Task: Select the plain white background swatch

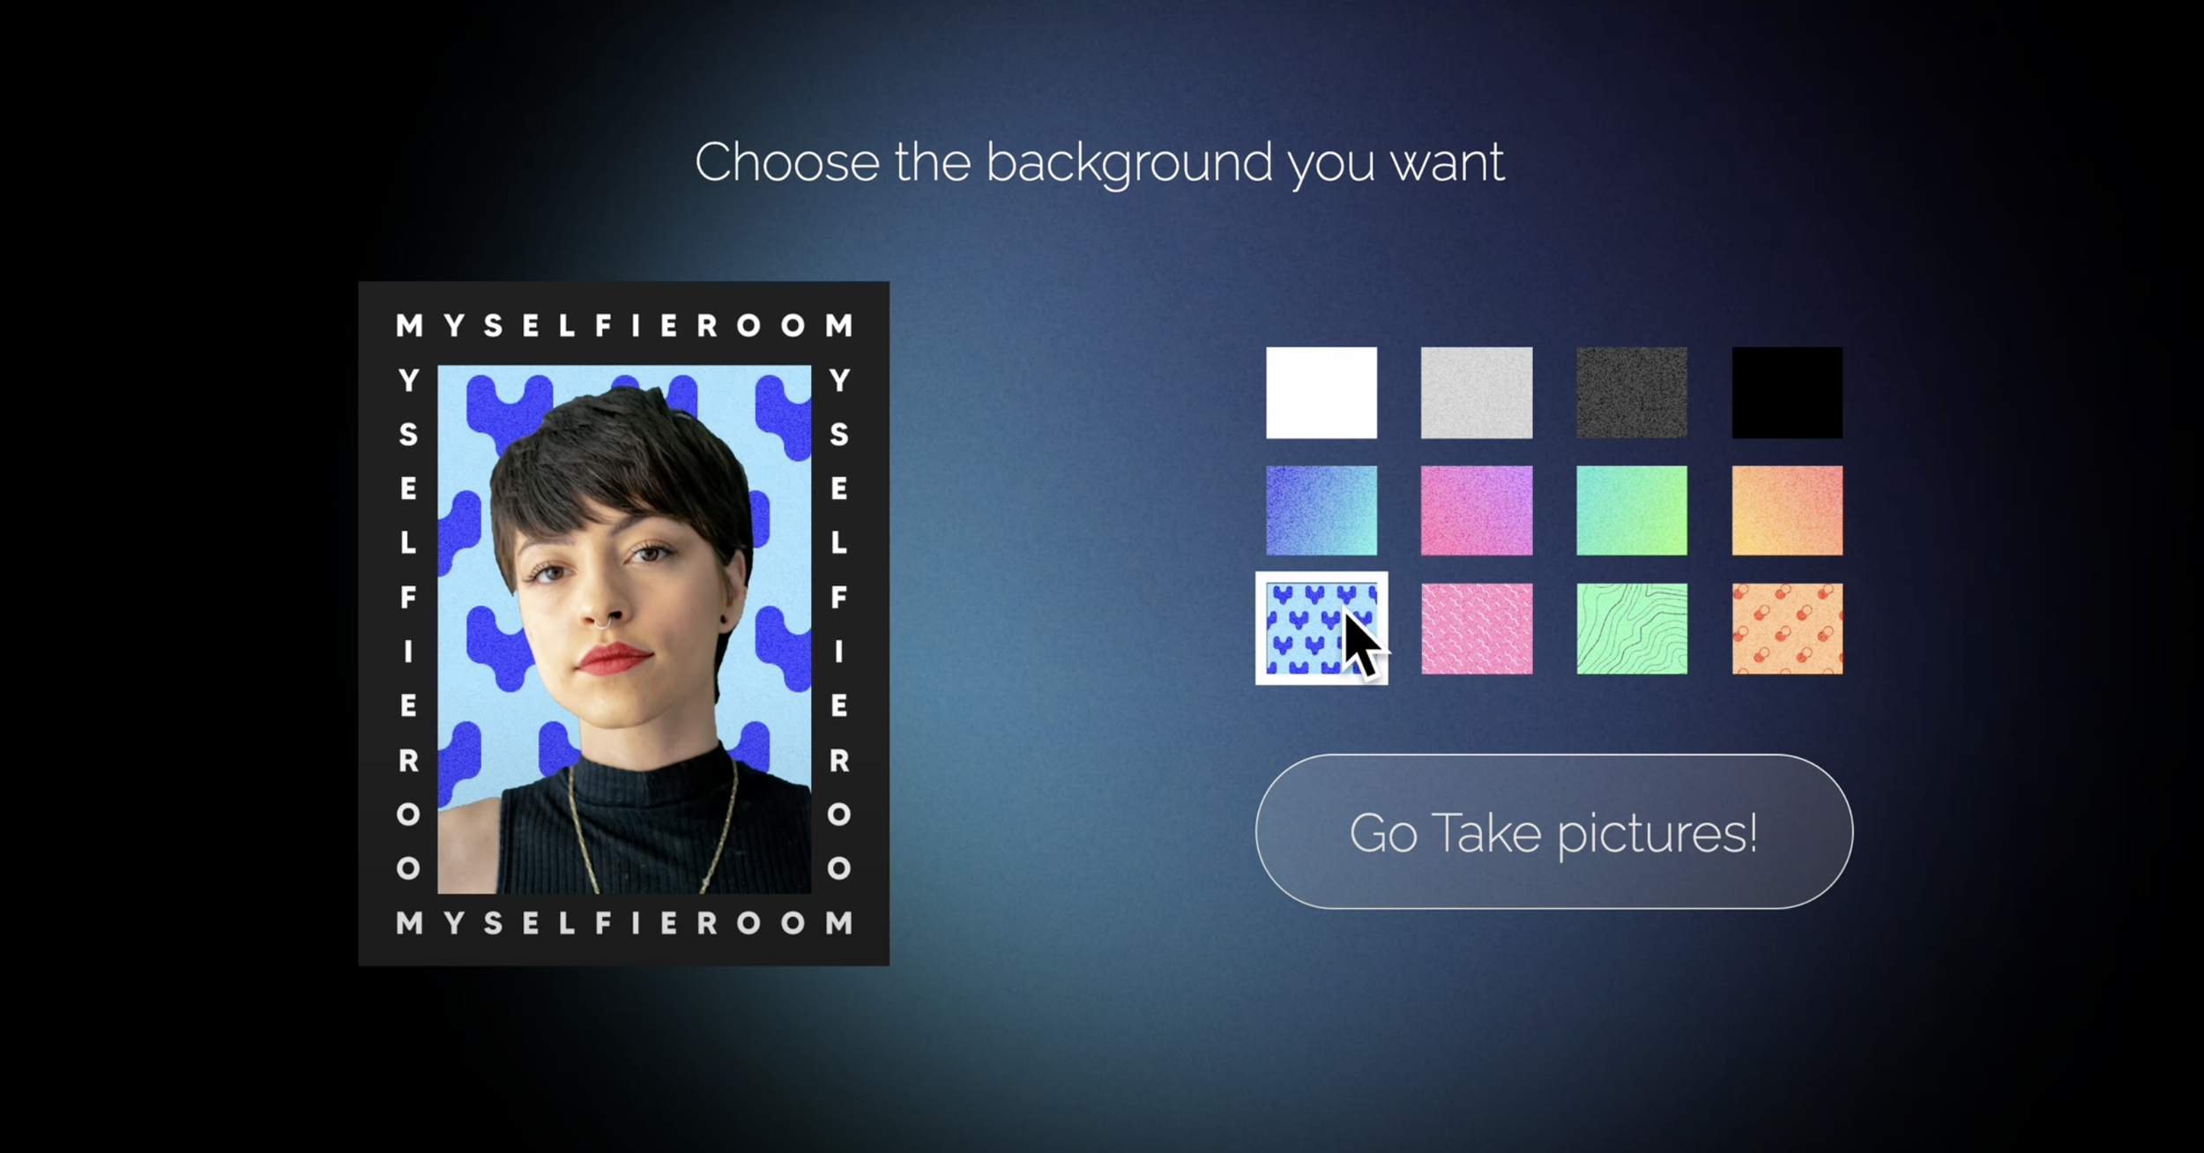Action: (x=1321, y=392)
